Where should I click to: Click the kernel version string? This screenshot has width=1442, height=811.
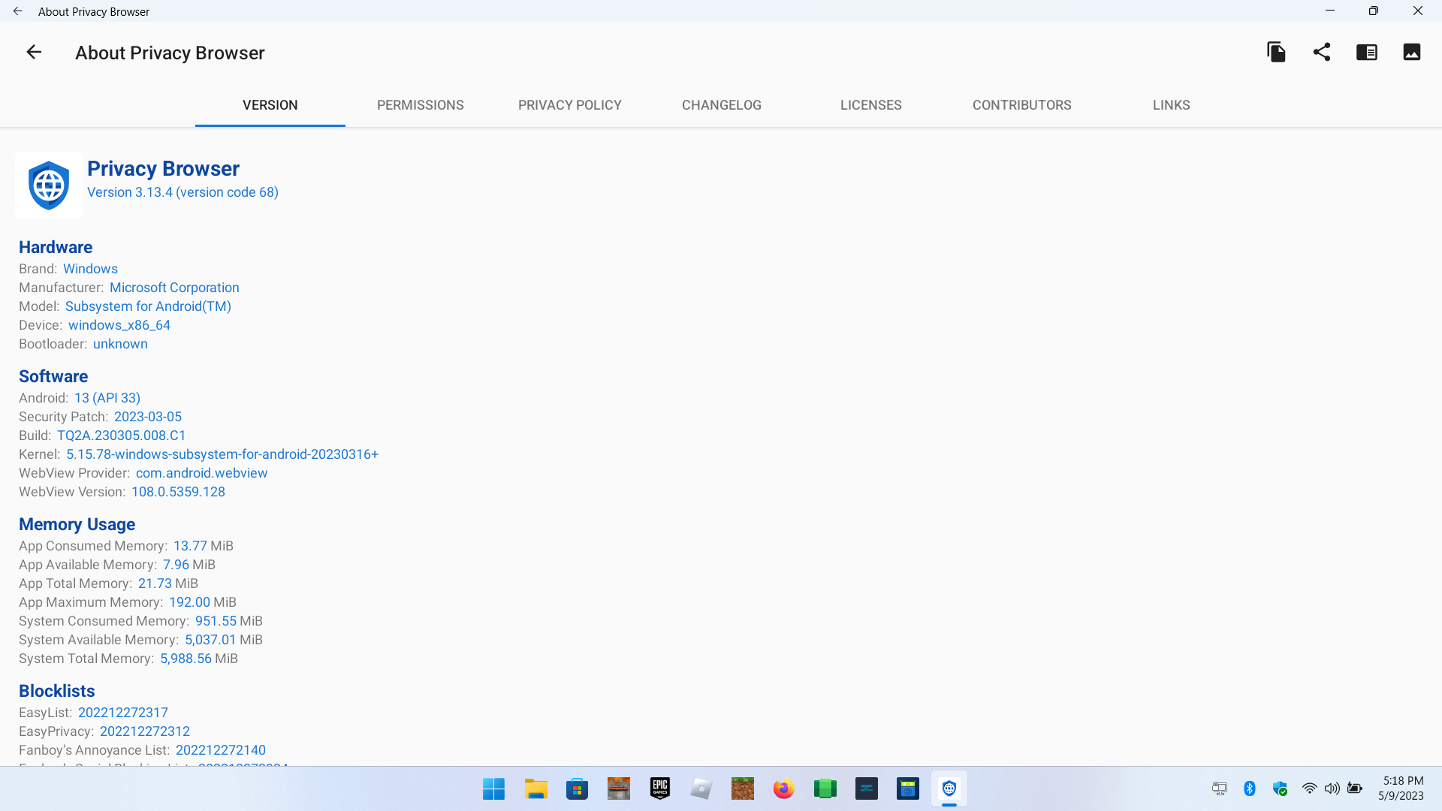pos(222,454)
